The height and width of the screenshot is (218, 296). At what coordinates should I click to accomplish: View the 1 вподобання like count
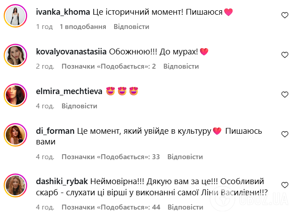[x=83, y=27]
